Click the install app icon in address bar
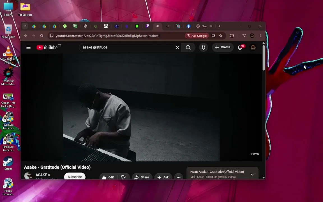This screenshot has height=202, width=323. [213, 36]
